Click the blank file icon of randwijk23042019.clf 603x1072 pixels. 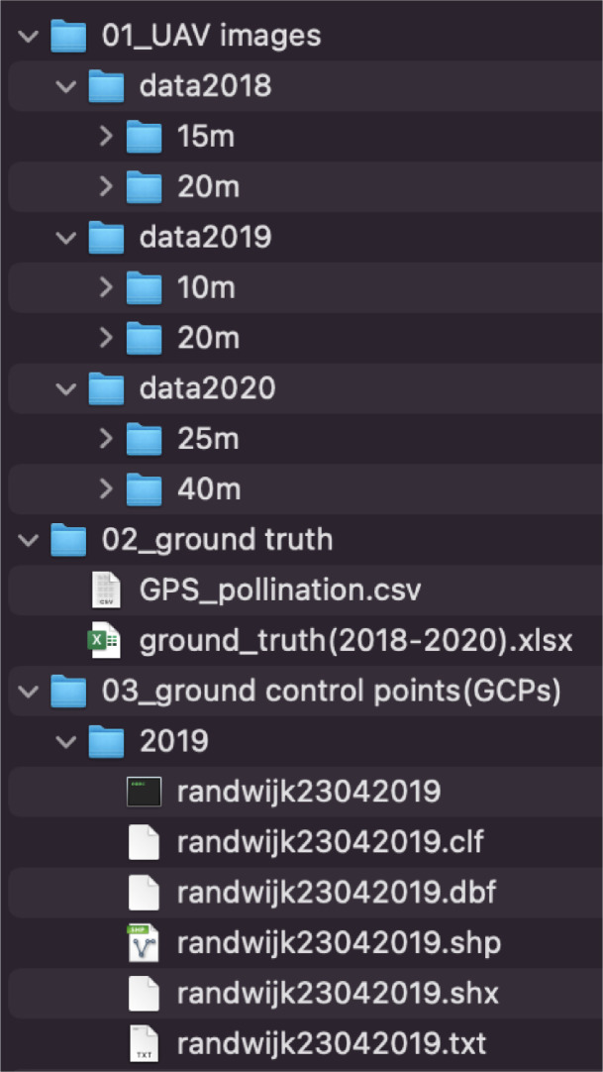145,842
